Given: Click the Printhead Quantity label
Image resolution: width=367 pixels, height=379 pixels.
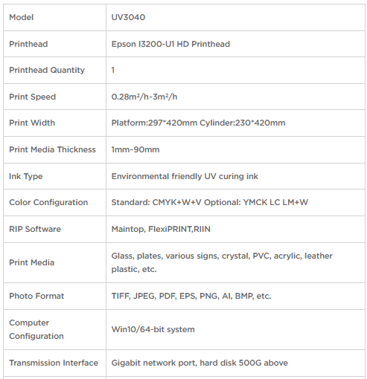Looking at the screenshot, I should (x=47, y=70).
